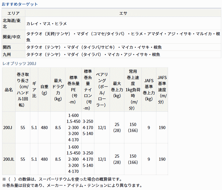Click the 12/1 bearing cell in 200J row

(x=102, y=127)
